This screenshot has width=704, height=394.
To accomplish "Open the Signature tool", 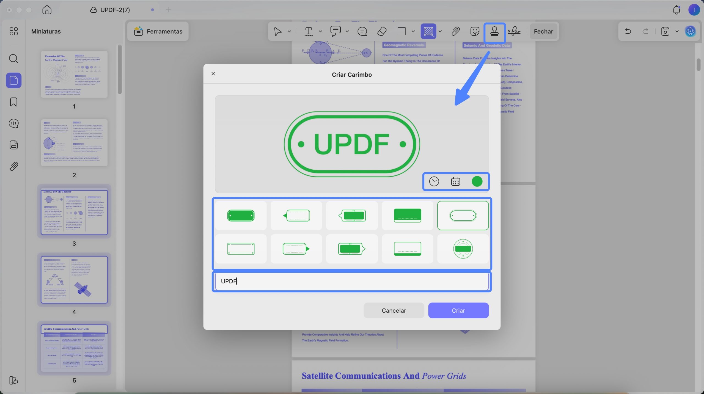I will (x=514, y=31).
